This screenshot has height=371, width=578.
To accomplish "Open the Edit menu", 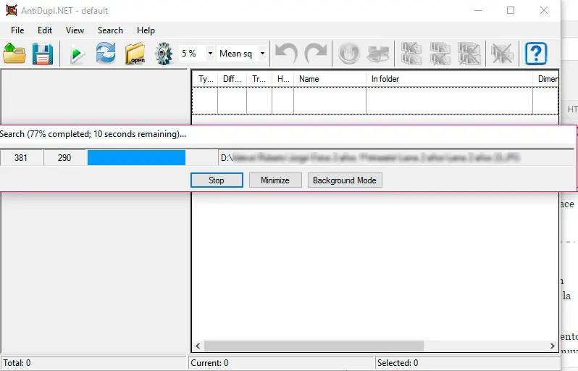I will (45, 30).
